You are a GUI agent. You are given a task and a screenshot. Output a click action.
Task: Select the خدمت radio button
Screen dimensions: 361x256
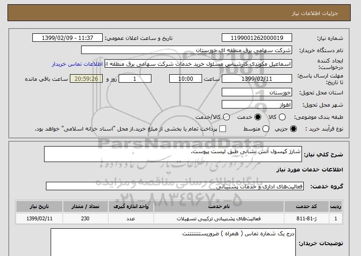[258, 117]
